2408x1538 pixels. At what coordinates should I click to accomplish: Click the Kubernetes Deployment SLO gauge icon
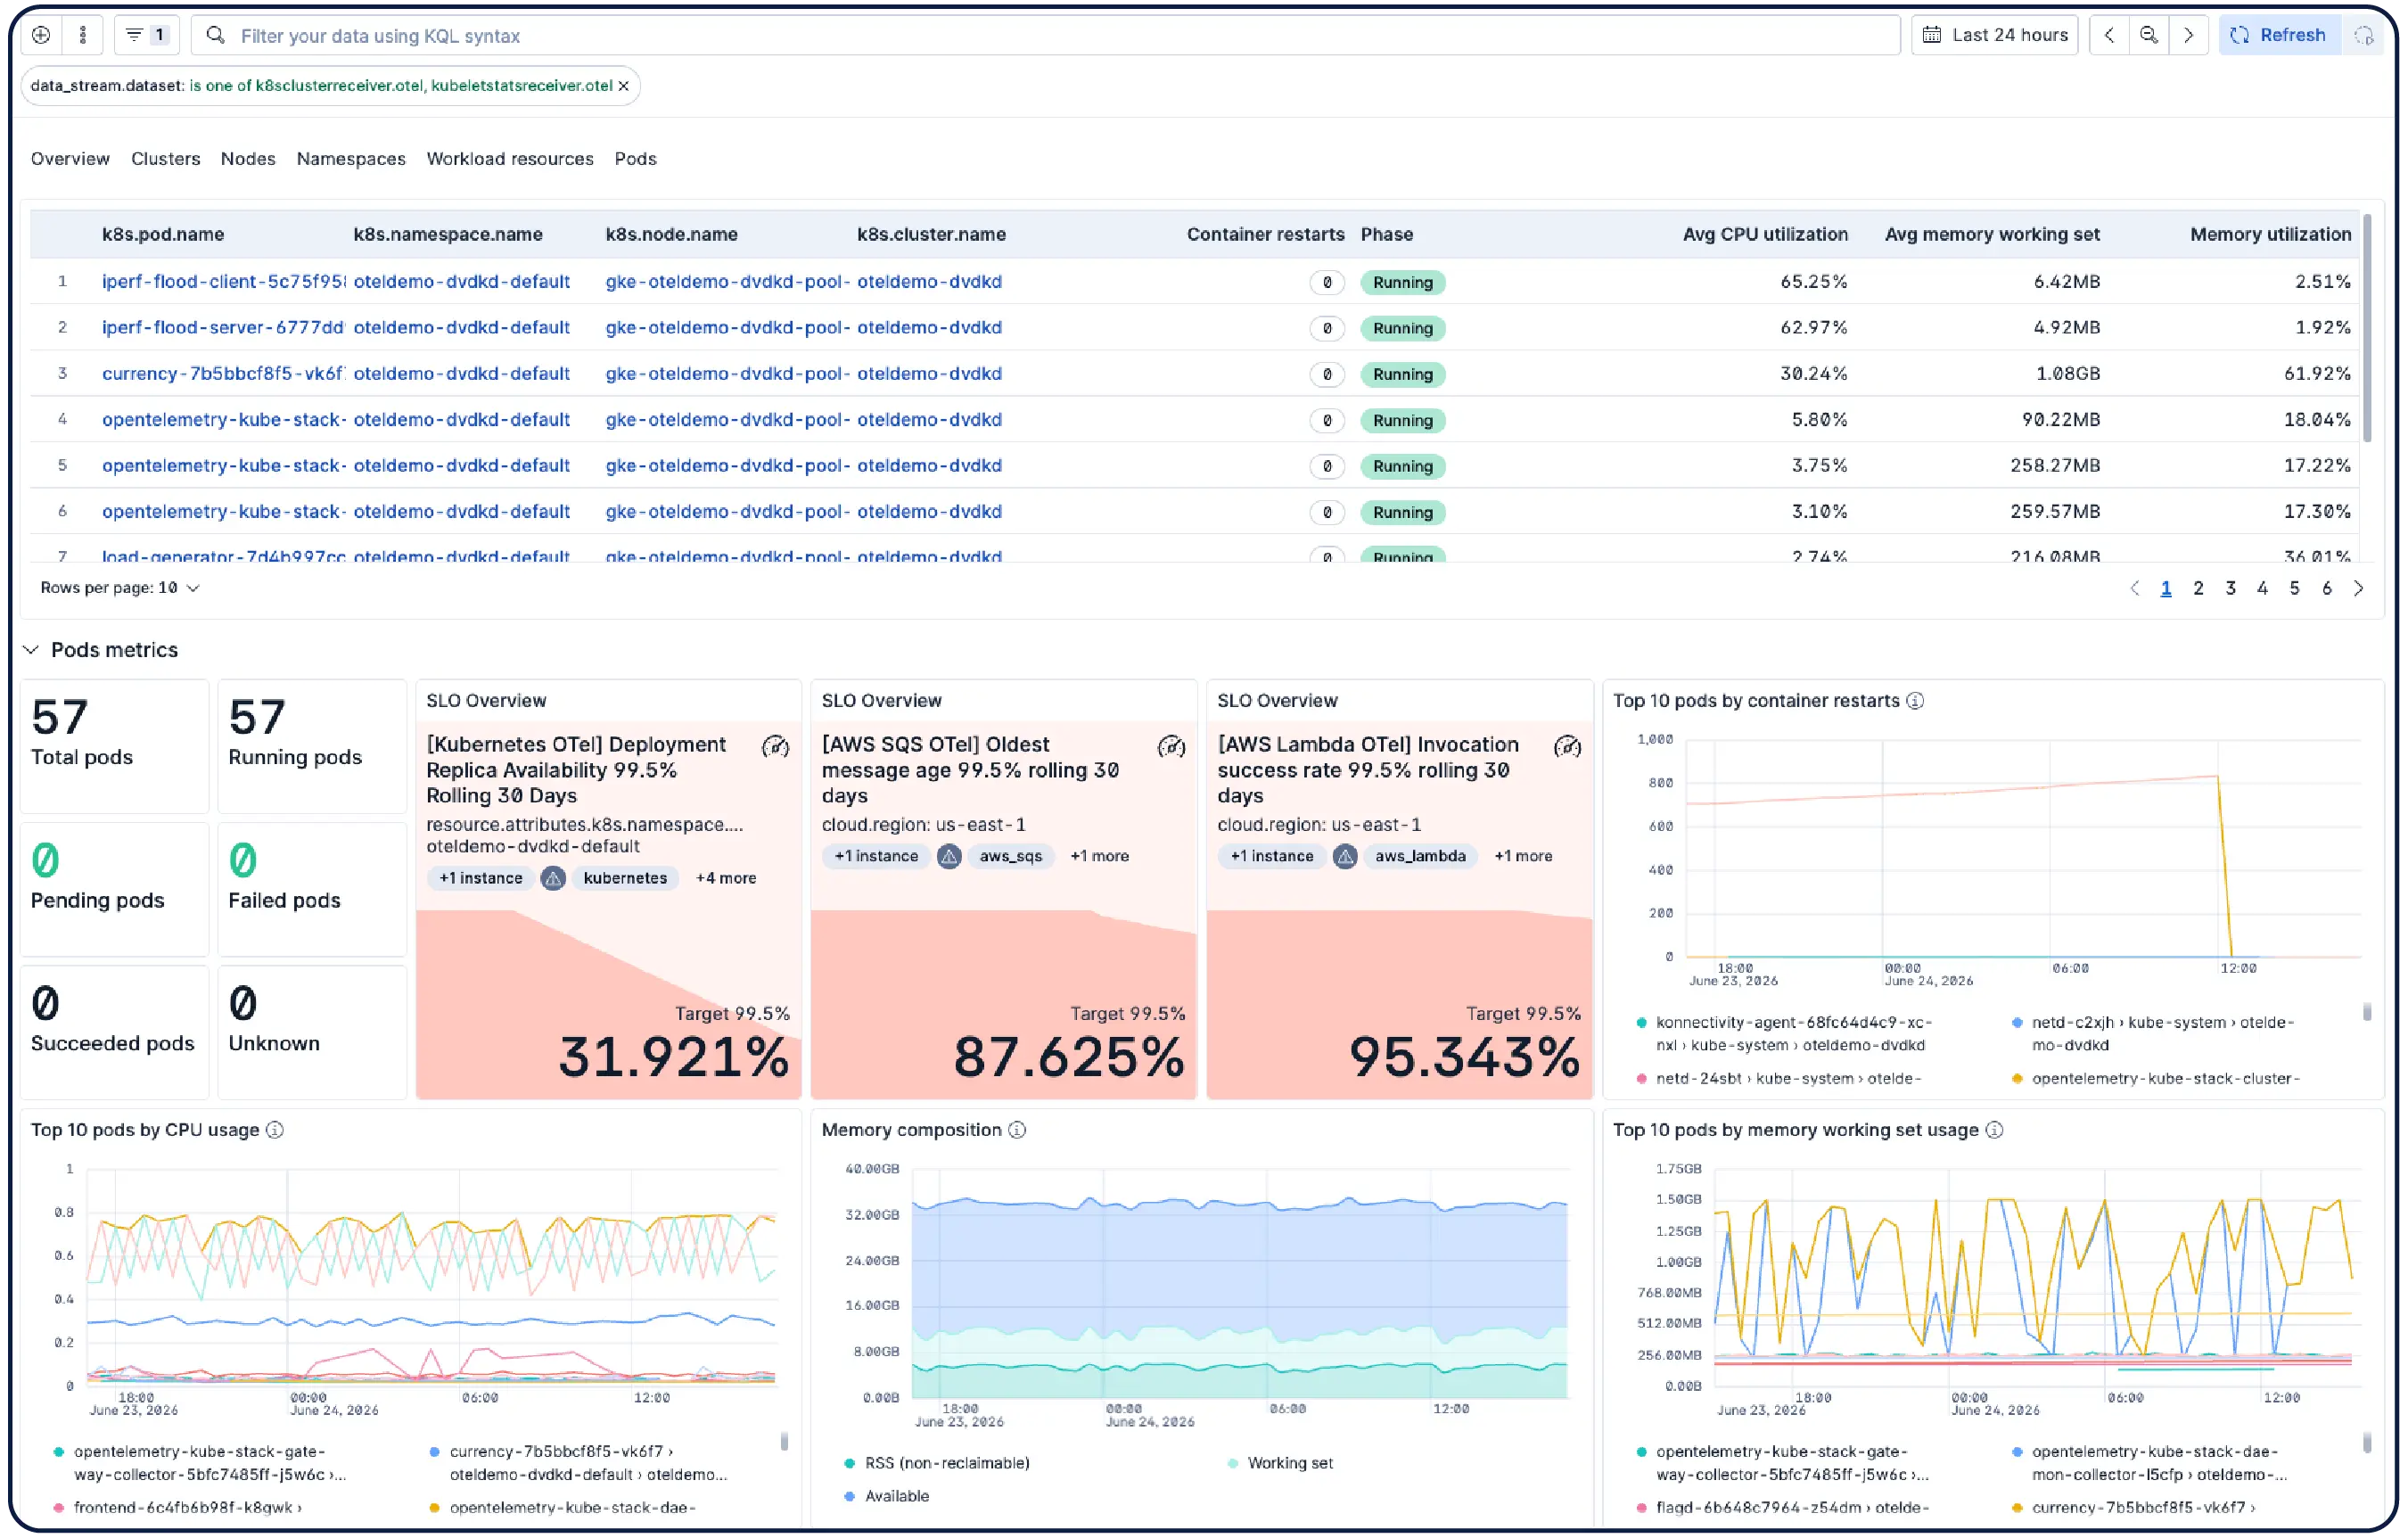point(775,747)
